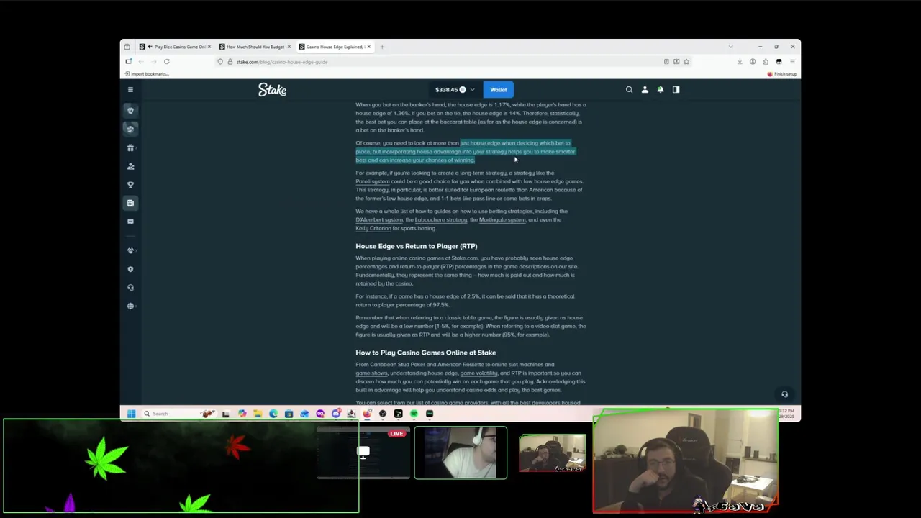Open the Stake user profile icon
Viewport: 921px width, 518px height.
[645, 90]
